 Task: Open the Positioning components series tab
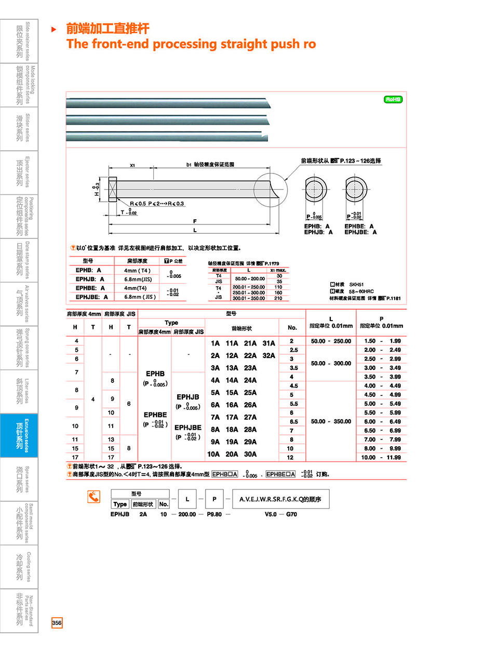pos(19,217)
